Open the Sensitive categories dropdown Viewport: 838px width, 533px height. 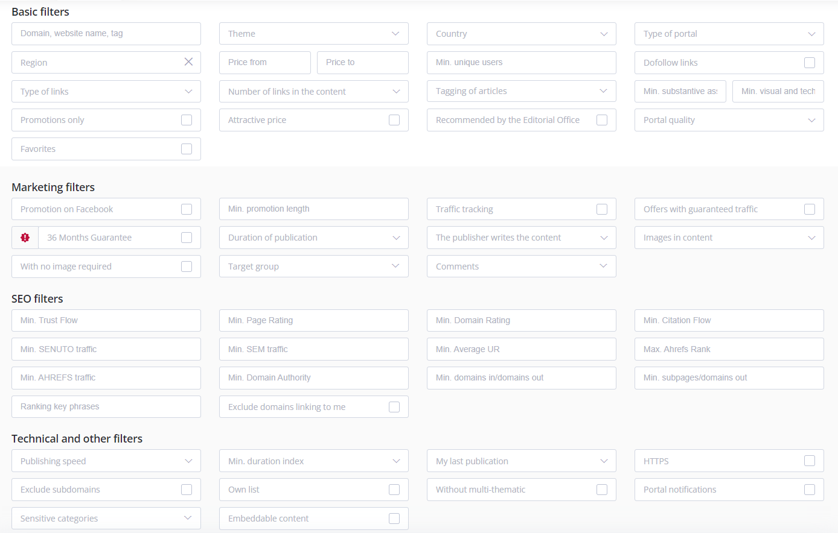[106, 519]
